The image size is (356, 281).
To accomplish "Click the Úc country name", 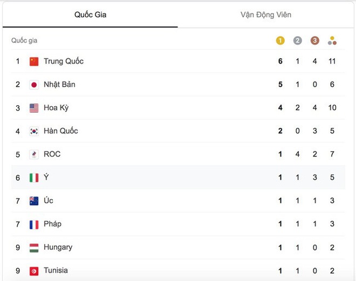I will [49, 201].
